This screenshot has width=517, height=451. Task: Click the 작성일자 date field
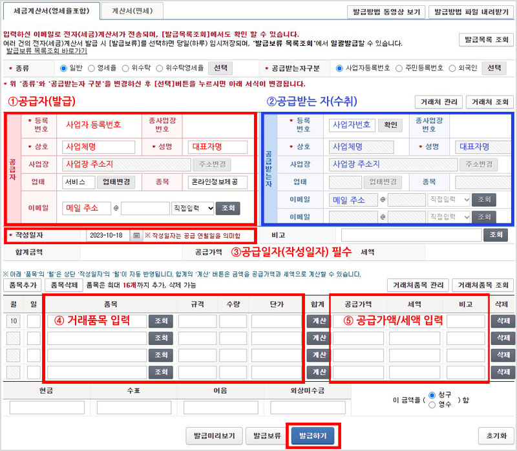pyautogui.click(x=108, y=236)
